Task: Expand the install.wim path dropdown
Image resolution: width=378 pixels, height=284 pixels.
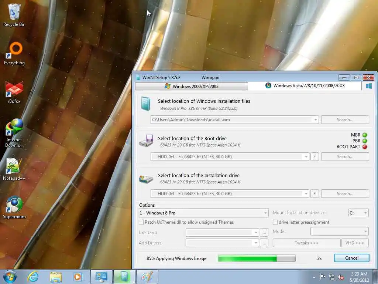Action: point(315,120)
